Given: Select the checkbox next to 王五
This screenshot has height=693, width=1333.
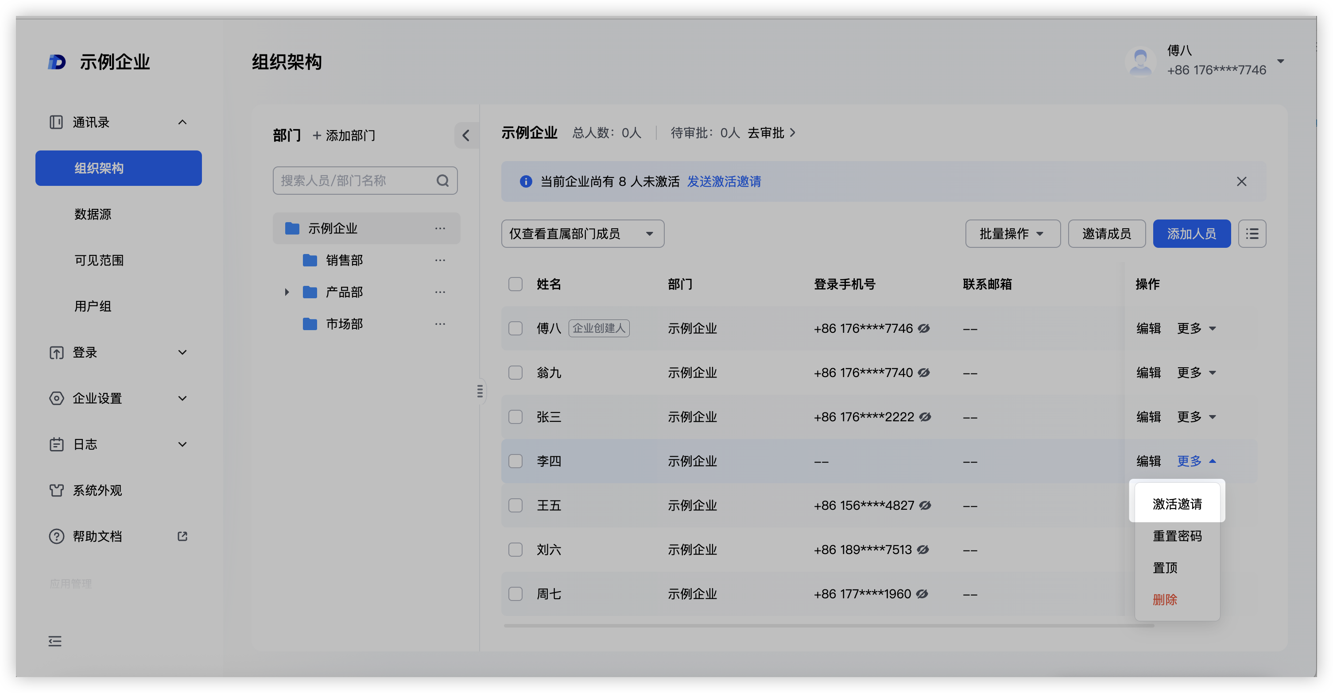Looking at the screenshot, I should pyautogui.click(x=515, y=505).
